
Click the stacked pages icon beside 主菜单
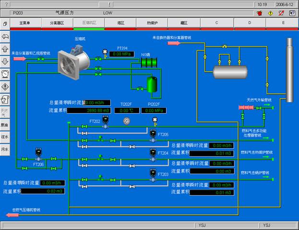(x=5, y=24)
